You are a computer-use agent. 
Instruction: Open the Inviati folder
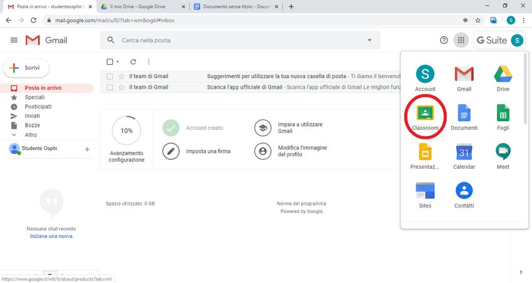click(x=32, y=116)
